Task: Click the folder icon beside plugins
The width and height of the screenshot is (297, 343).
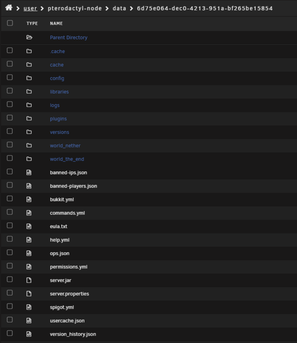Action: click(29, 118)
